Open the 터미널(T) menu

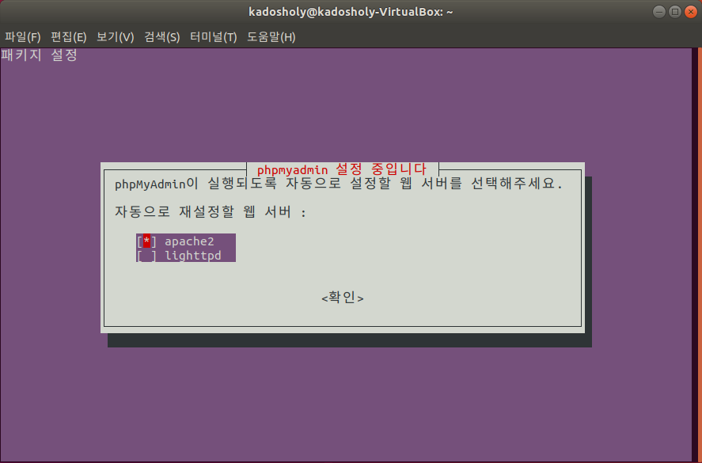(213, 37)
